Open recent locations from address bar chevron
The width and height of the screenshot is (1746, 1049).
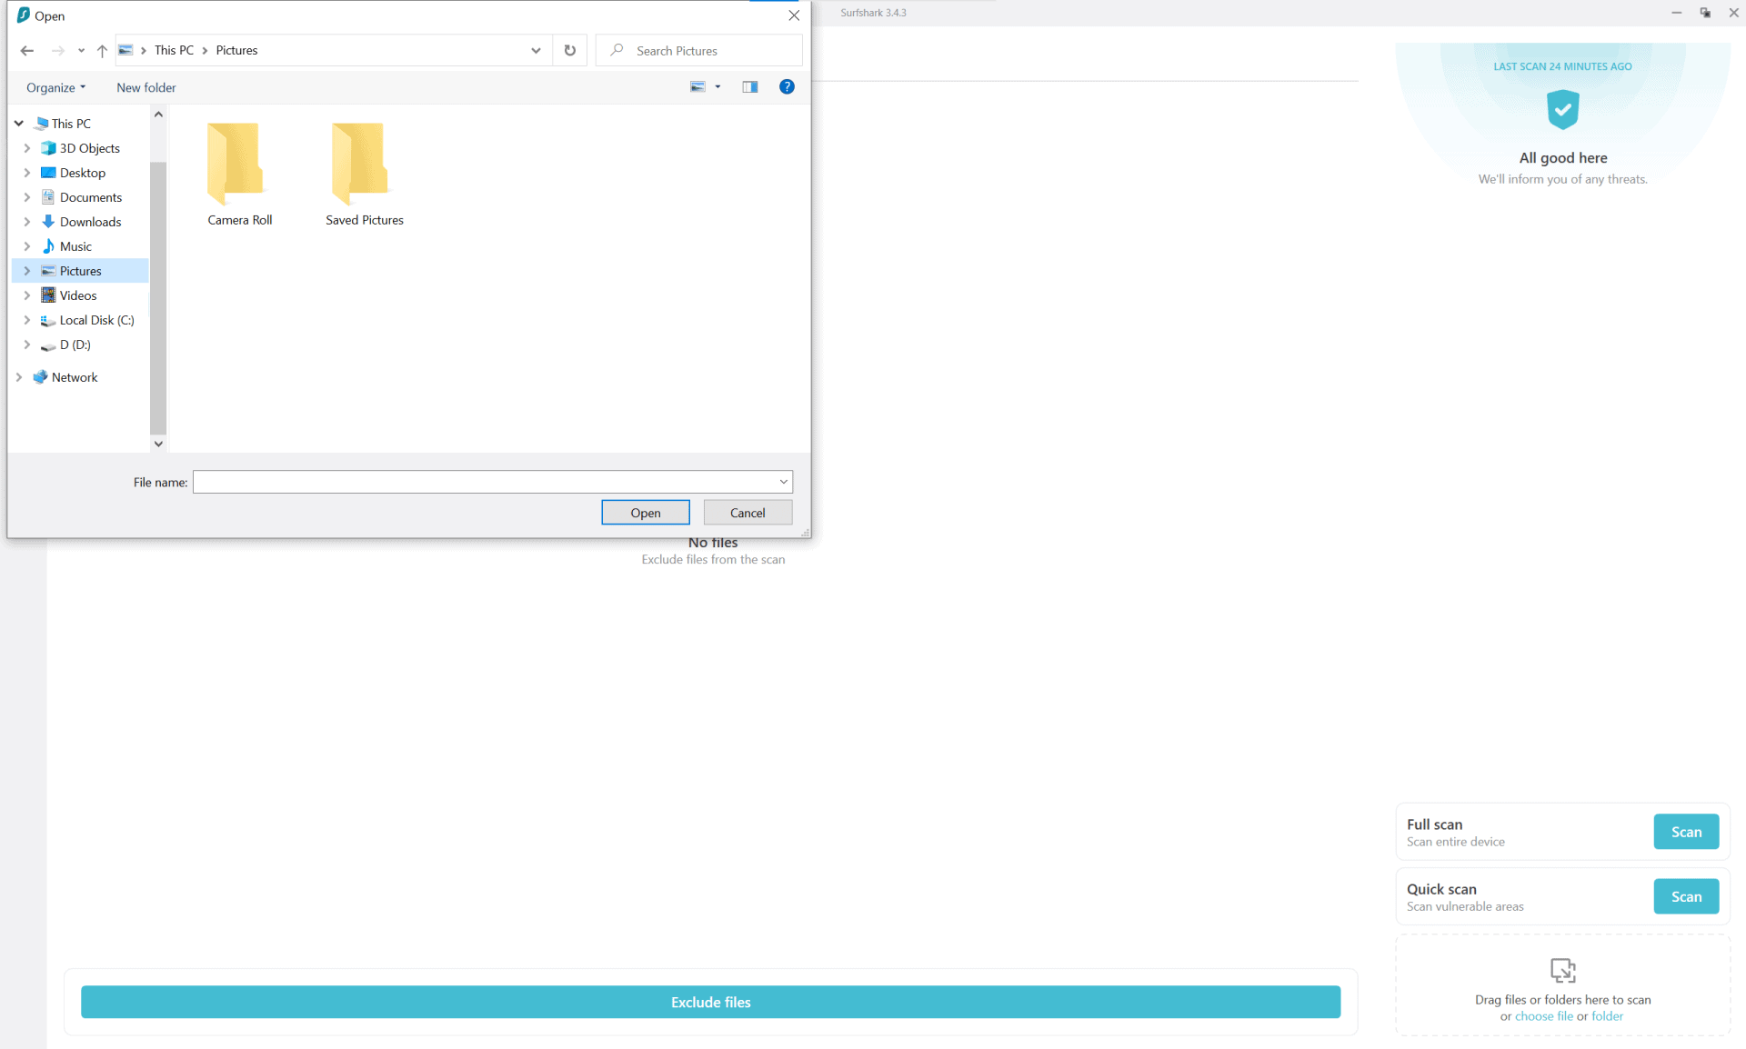click(536, 50)
